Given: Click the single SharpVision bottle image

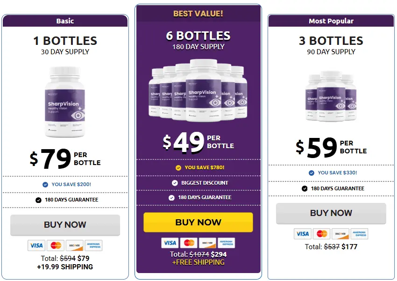Looking at the screenshot, I should [65, 103].
